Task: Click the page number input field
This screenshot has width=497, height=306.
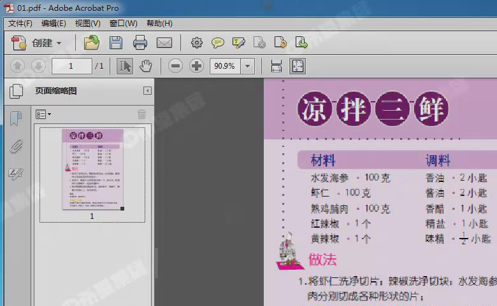Action: 71,66
